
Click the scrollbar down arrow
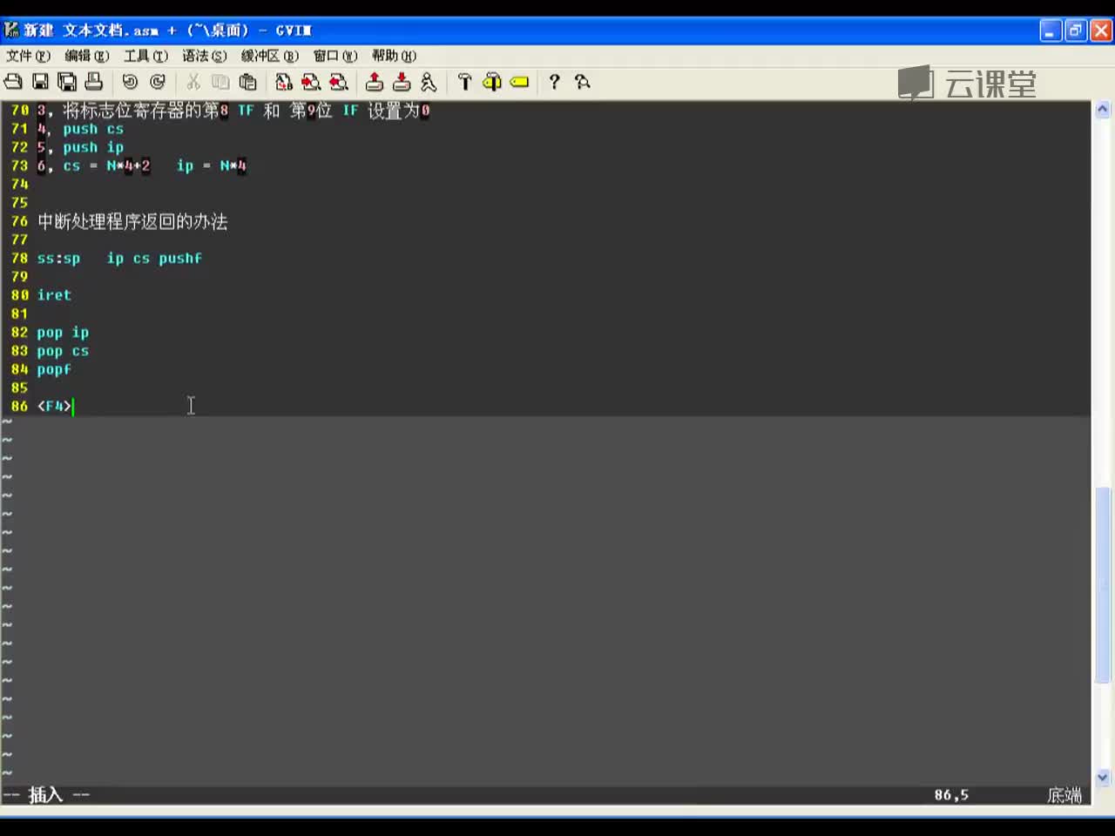[1102, 777]
